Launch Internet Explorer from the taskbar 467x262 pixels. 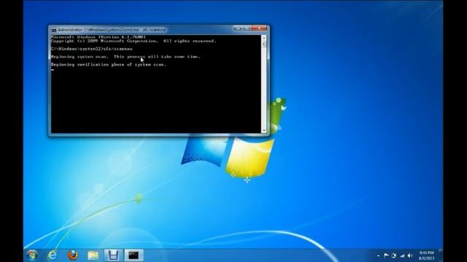click(52, 255)
